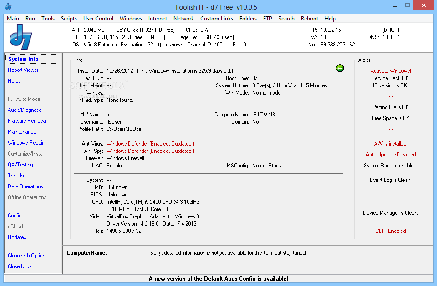437x286 pixels.
Task: Select dCloud entry
Action: 15,226
